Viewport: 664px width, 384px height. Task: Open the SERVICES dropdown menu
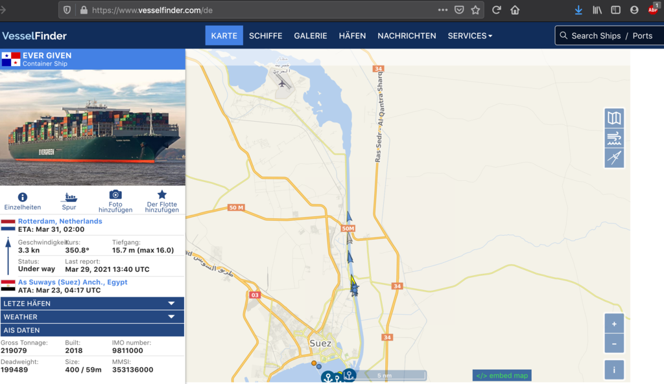469,36
